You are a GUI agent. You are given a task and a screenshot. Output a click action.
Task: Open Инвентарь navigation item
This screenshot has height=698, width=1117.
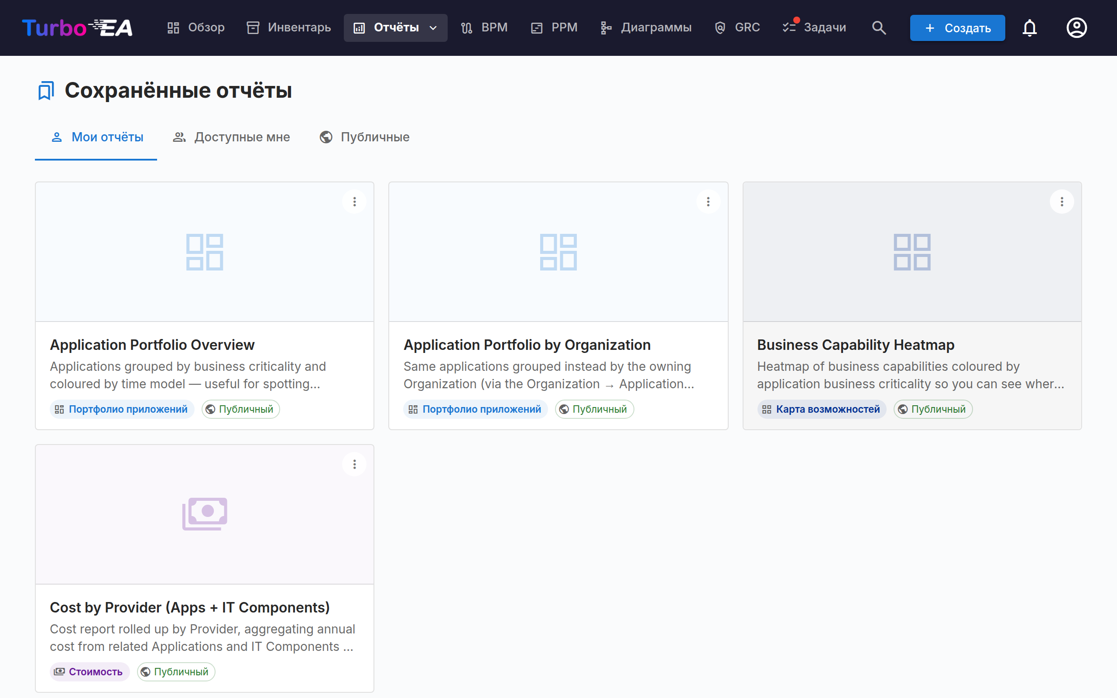tap(288, 27)
